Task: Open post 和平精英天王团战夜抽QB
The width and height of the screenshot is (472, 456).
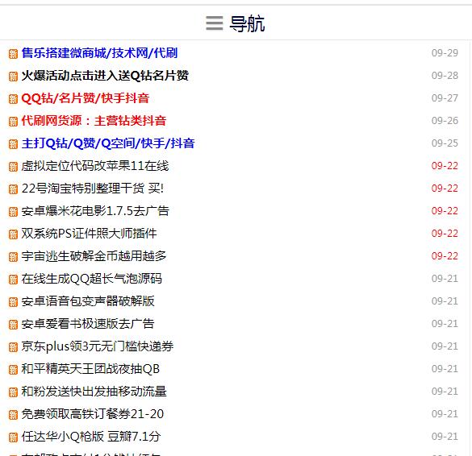Action: (90, 369)
